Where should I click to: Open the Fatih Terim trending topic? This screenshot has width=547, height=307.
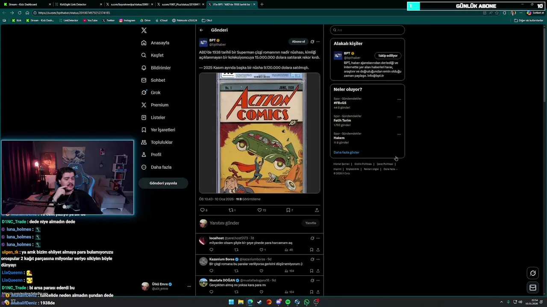pos(342,121)
